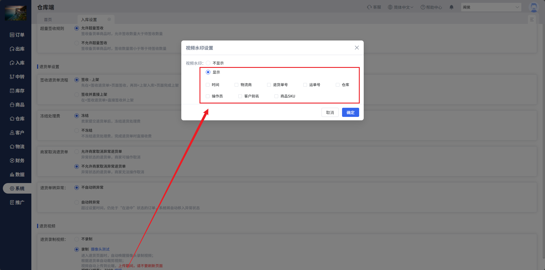The height and width of the screenshot is (270, 545).
Task: Select 冻结 processing fee radio
Action: click(x=77, y=116)
